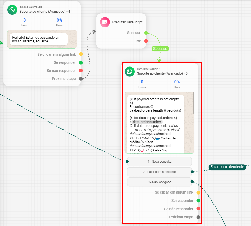Click the red Erro connector dot
The height and width of the screenshot is (226, 251).
[146, 41]
